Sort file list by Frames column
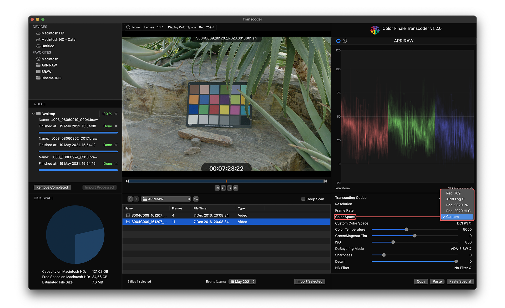The image size is (505, 308). [x=180, y=209]
